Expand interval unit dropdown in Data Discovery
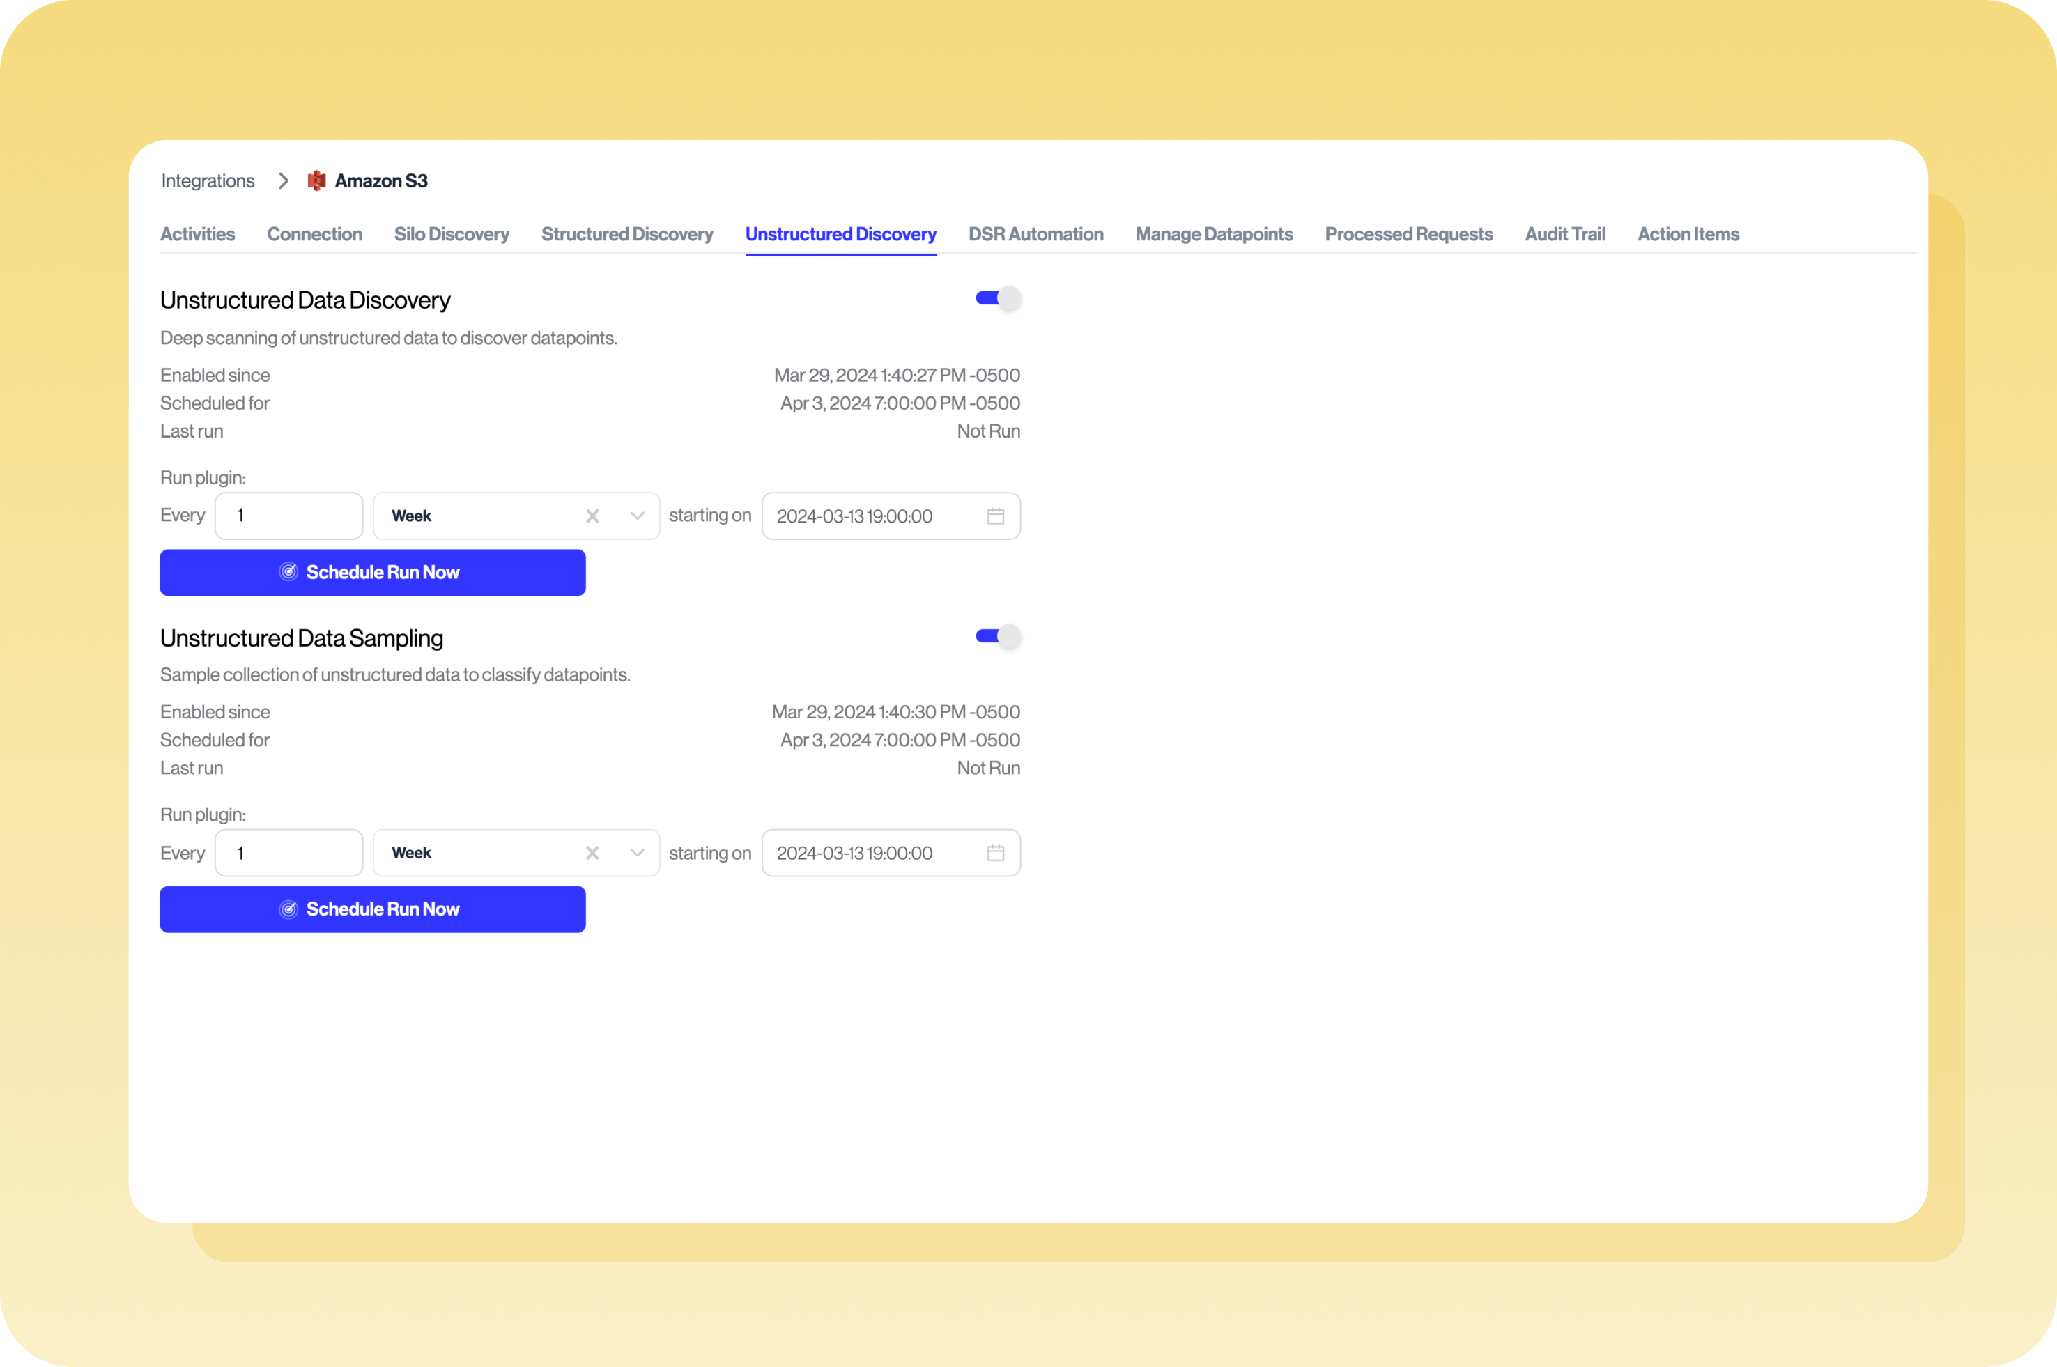The height and width of the screenshot is (1367, 2057). pos(638,516)
